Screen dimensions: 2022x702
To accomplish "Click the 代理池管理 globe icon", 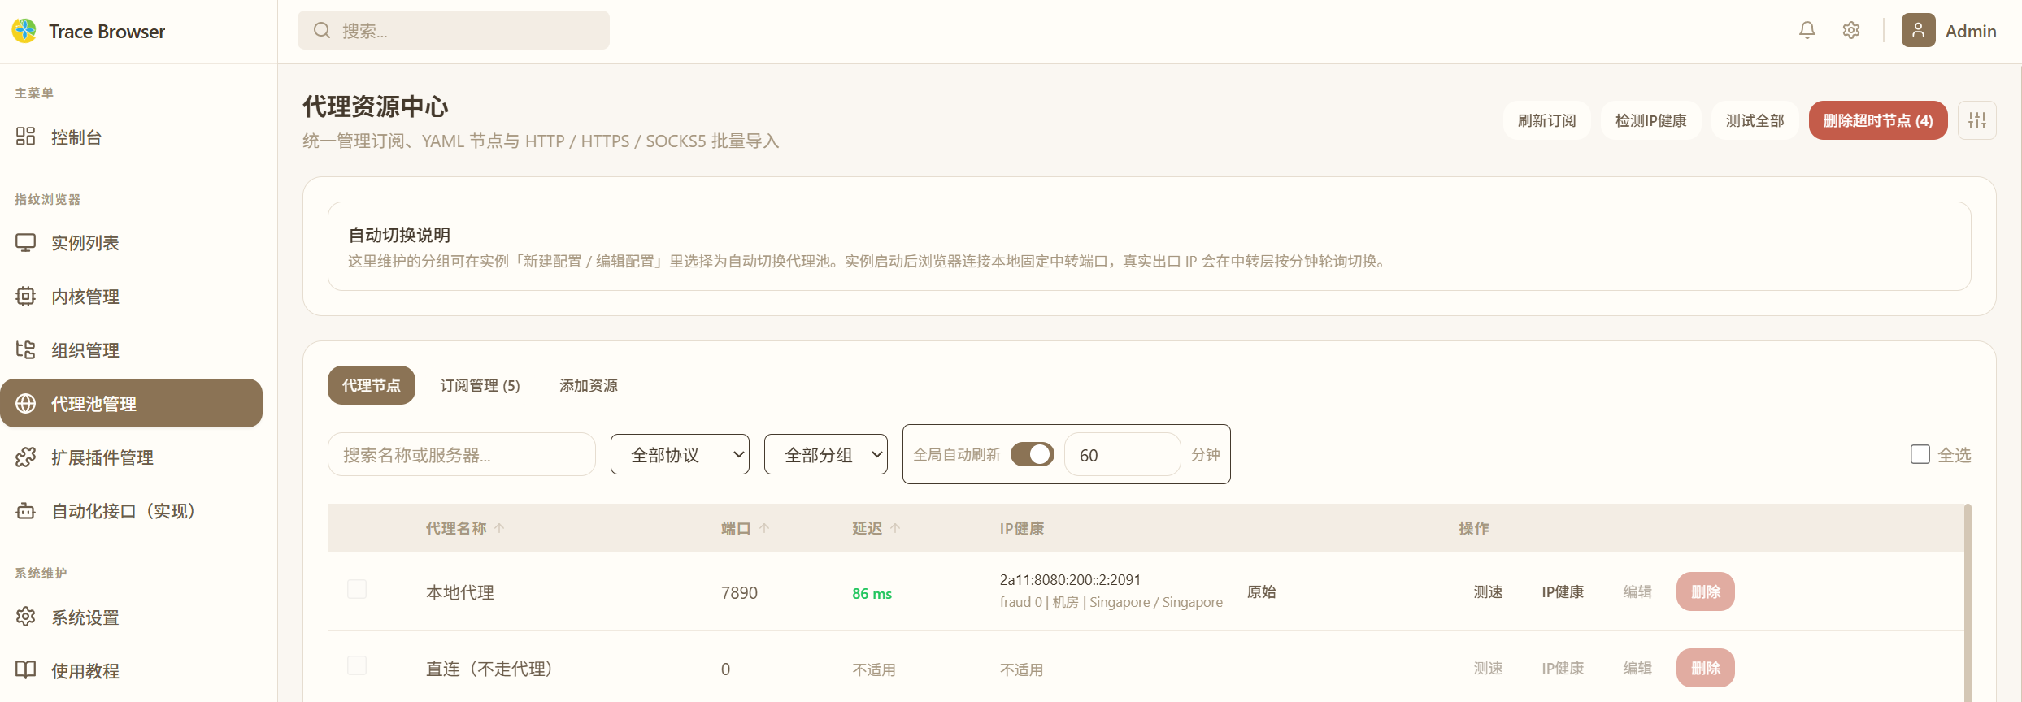I will click(25, 403).
